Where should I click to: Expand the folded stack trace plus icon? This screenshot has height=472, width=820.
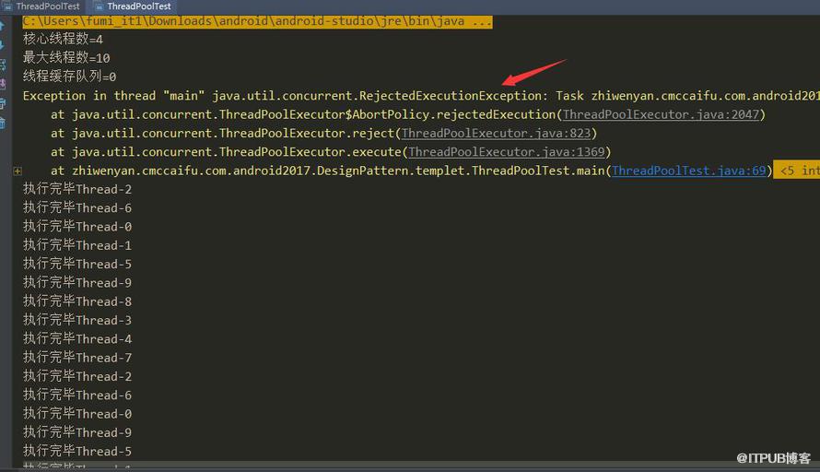click(18, 171)
